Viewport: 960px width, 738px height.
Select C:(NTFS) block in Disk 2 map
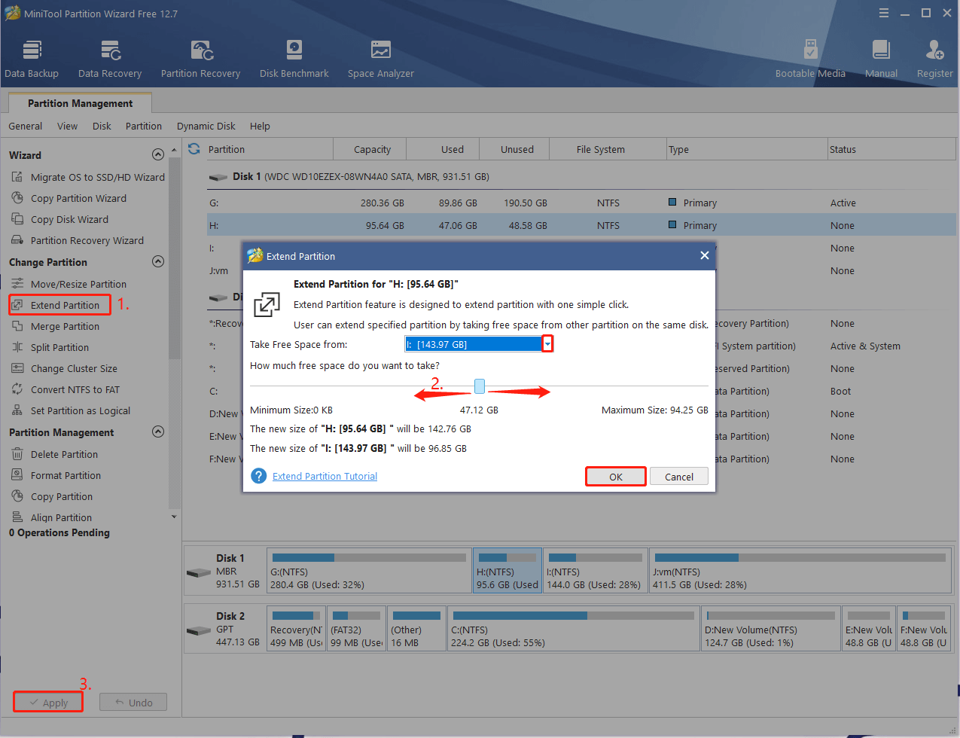pos(573,629)
